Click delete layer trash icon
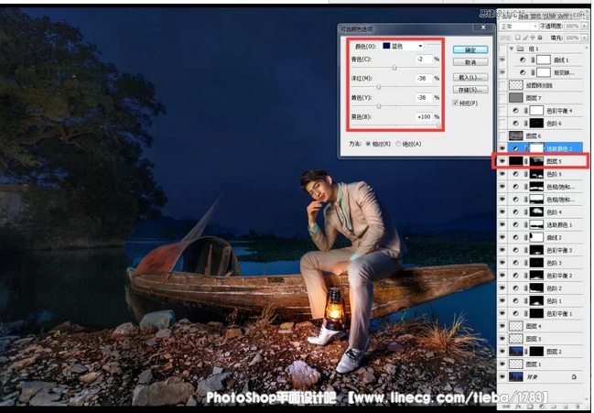Screen dimensions: 594x413 (x=577, y=407)
